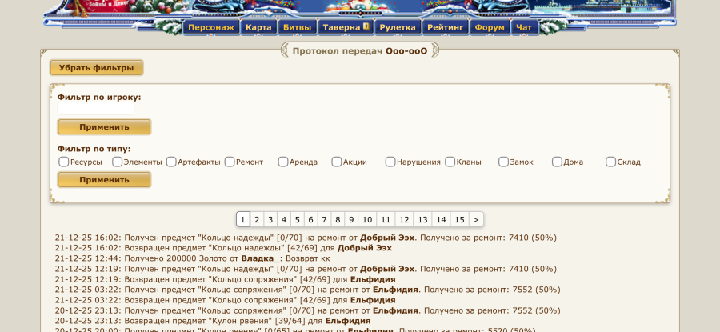Open the Битвы menu item
Viewport: 720px width, 332px height.
point(298,27)
